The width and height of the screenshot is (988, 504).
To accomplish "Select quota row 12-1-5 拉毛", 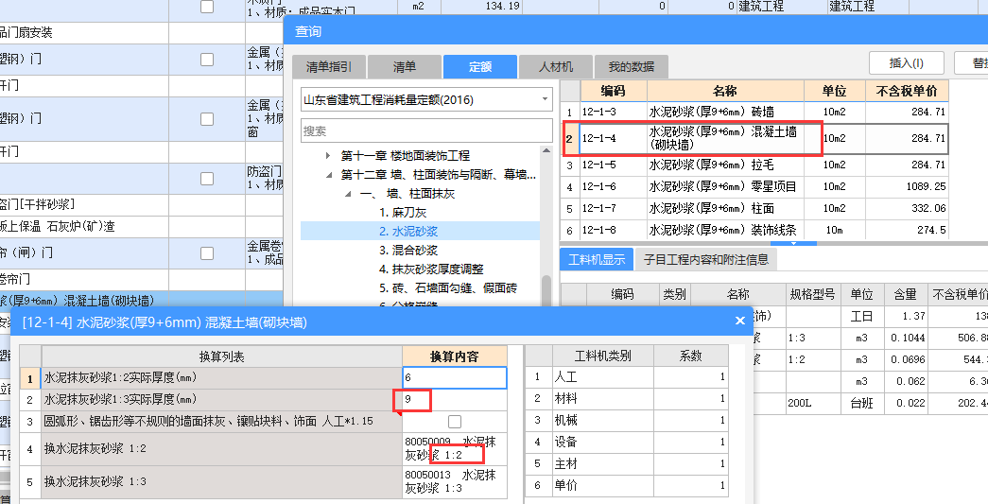I will [x=754, y=165].
